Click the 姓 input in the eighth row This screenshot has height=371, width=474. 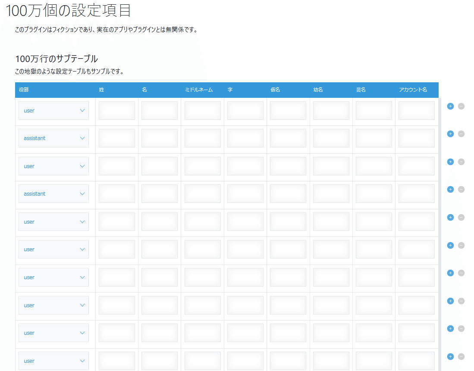pyautogui.click(x=117, y=305)
